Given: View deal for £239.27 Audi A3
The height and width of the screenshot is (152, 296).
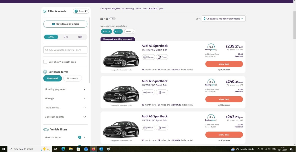Looking at the screenshot, I should pos(224,64).
